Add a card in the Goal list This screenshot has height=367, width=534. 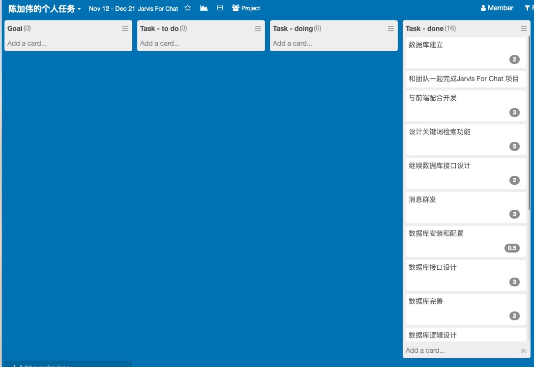[27, 43]
